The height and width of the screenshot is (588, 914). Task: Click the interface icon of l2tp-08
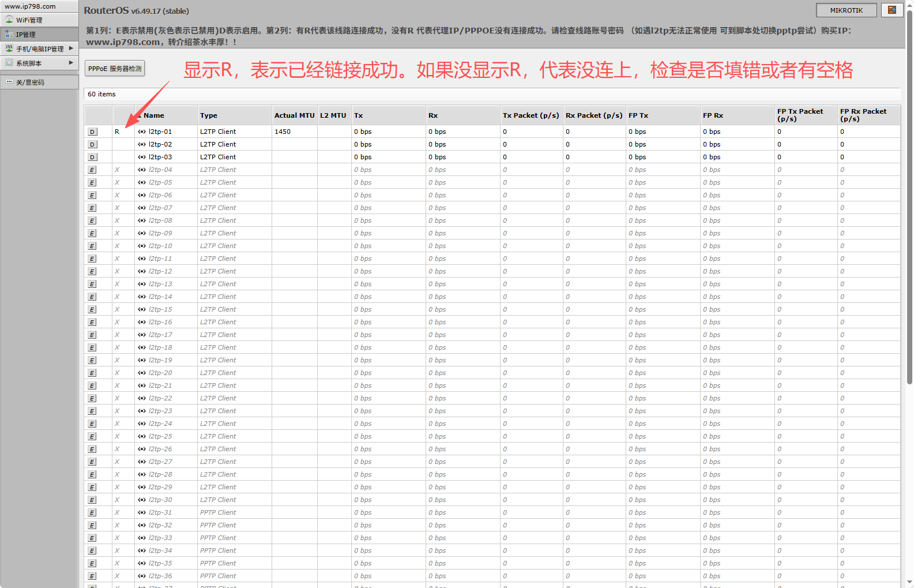coord(142,220)
